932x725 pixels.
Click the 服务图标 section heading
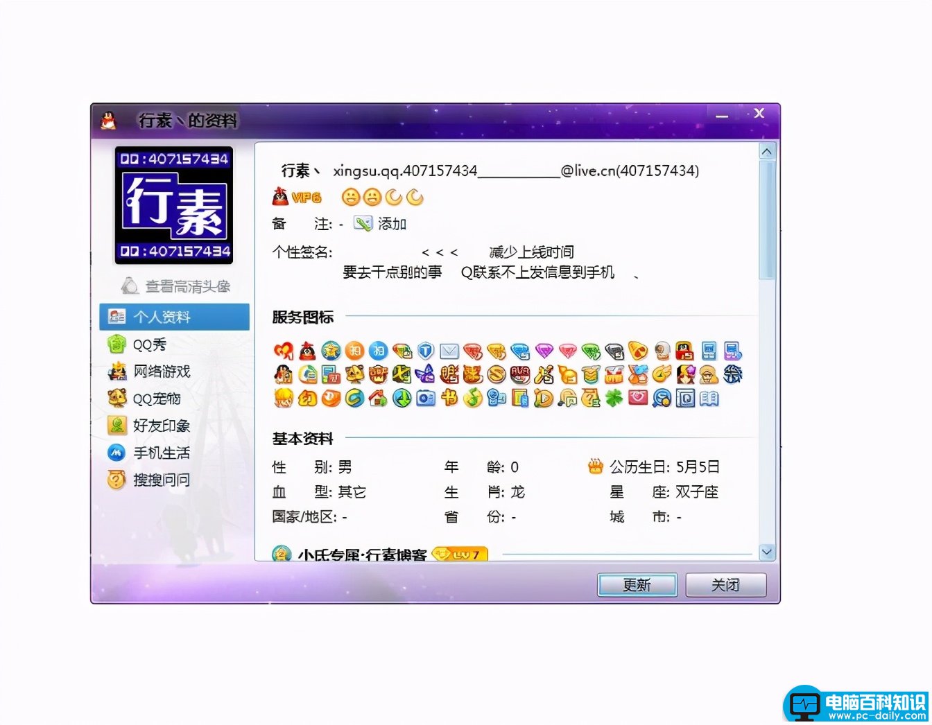point(303,317)
